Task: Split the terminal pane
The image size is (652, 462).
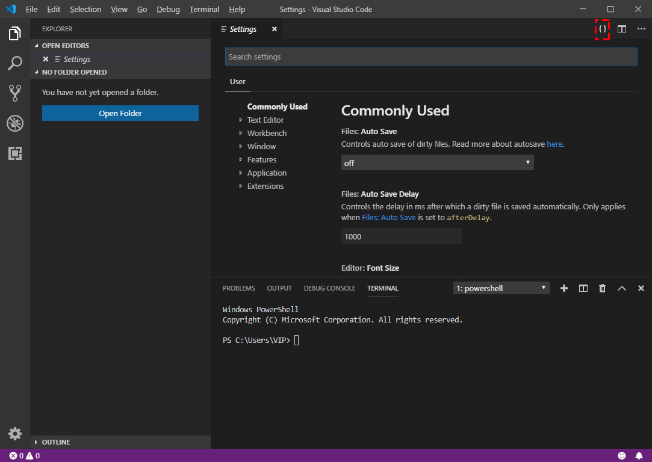Action: [583, 288]
